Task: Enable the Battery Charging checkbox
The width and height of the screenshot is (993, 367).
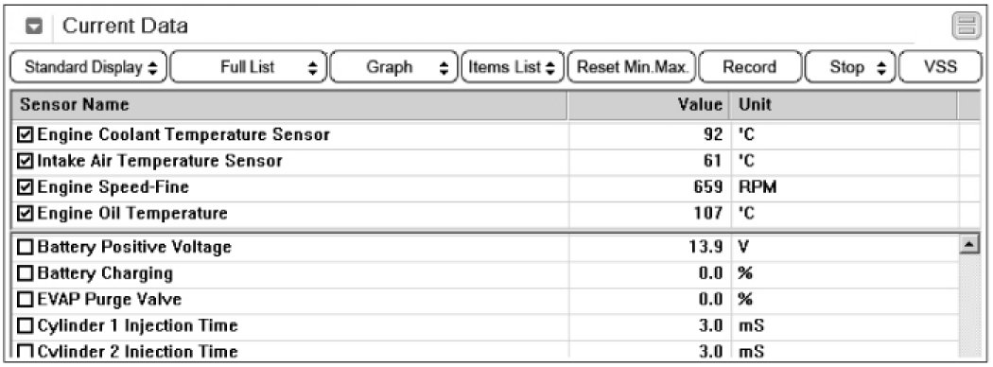Action: (25, 273)
